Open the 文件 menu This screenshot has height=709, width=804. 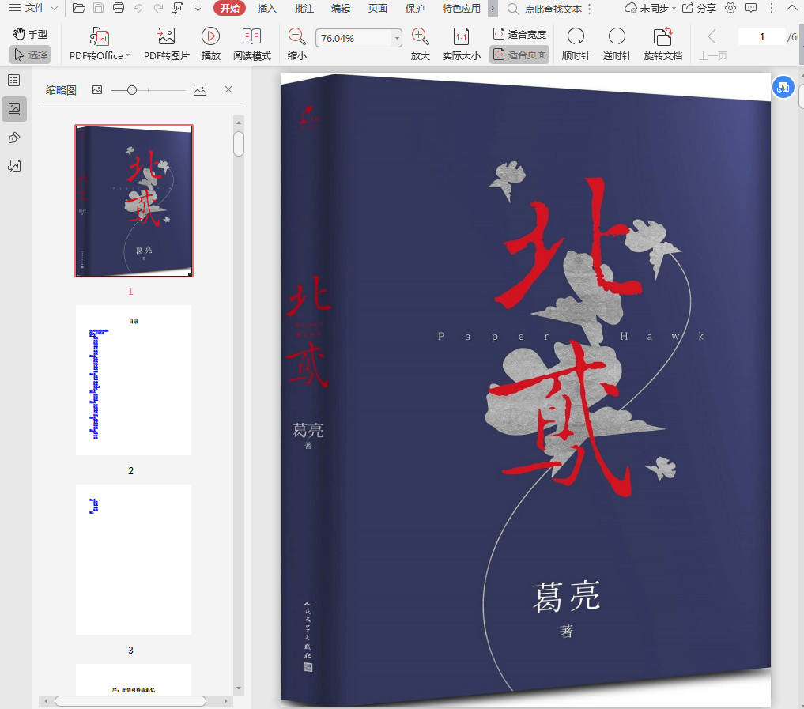click(34, 8)
